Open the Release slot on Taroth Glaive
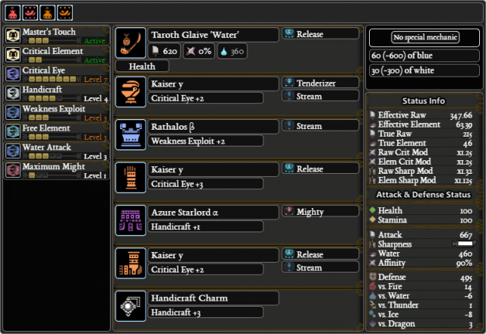486x334 pixels. [x=320, y=33]
